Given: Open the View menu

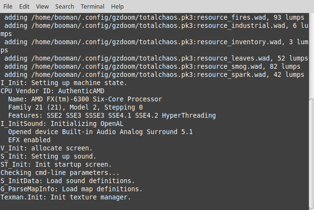Looking at the screenshot, I should [x=42, y=7].
